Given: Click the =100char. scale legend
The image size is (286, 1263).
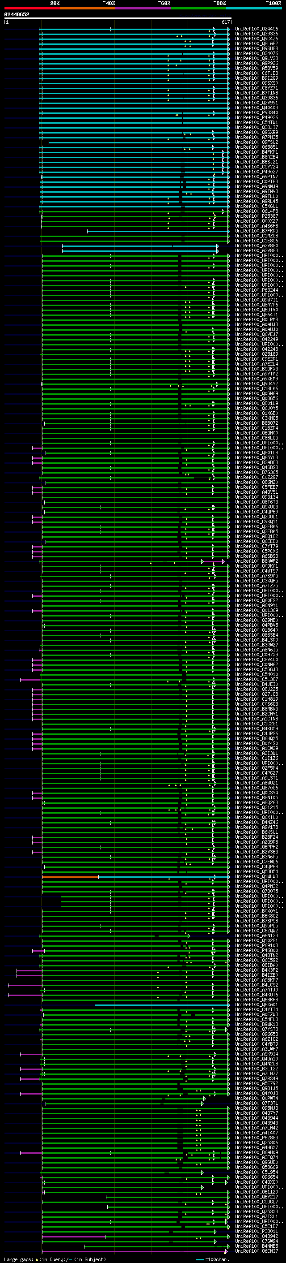Looking at the screenshot, I should pos(212,1259).
